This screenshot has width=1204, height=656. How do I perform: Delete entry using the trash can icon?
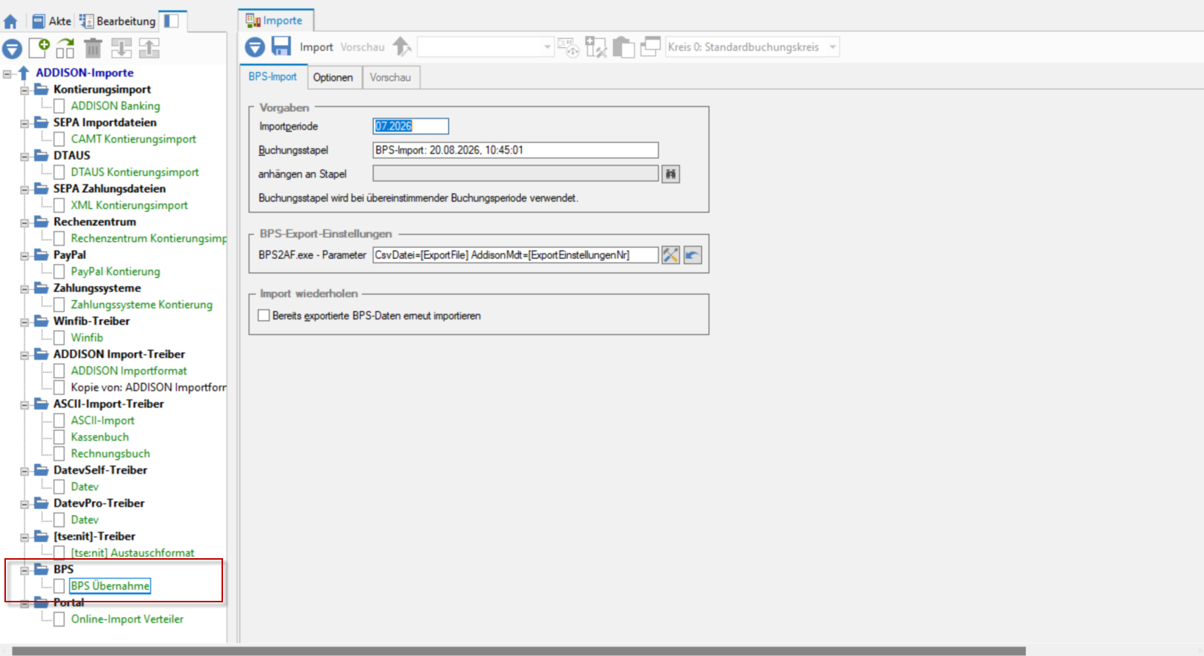tap(93, 49)
